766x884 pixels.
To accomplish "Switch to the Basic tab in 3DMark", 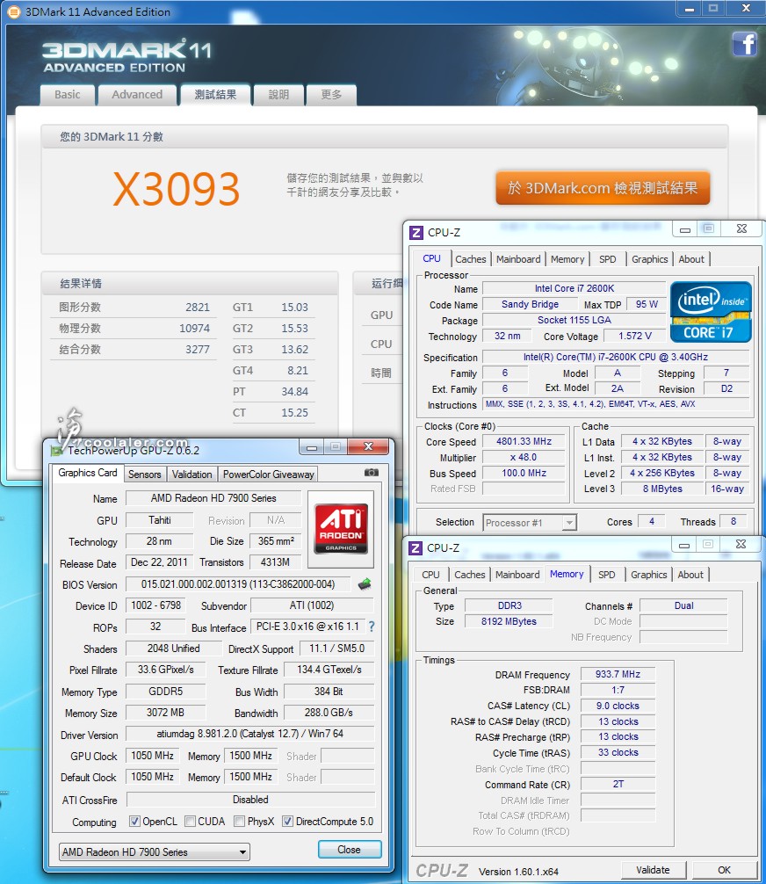I will 67,95.
